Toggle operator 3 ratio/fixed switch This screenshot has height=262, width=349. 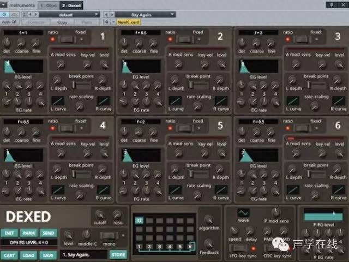click(x=302, y=39)
